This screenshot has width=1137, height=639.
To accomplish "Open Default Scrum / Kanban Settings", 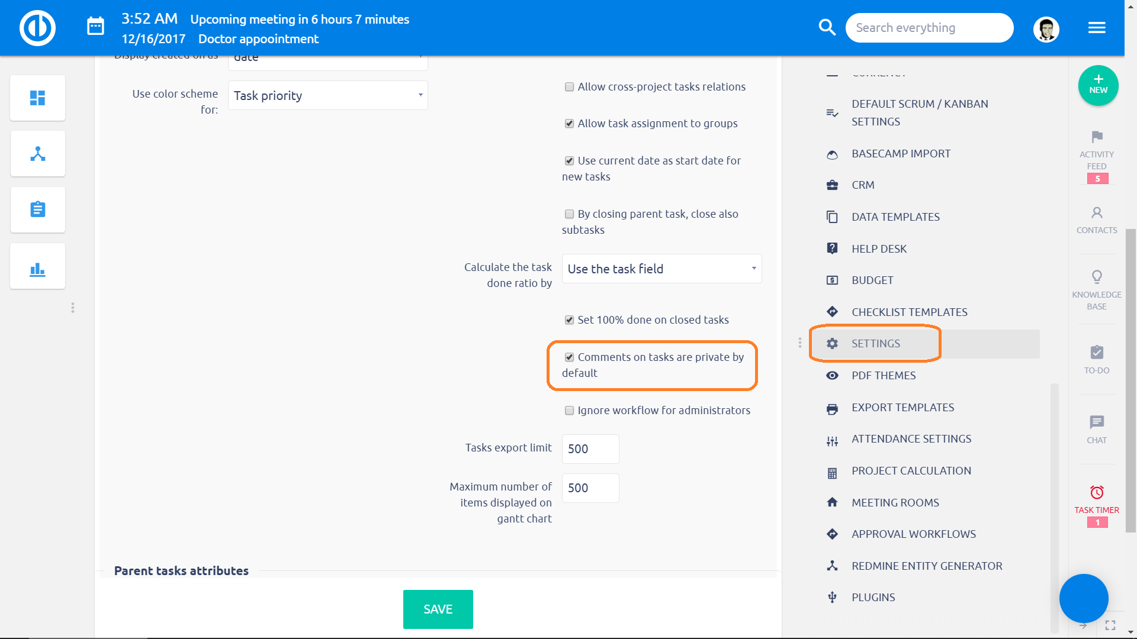I will tap(920, 112).
